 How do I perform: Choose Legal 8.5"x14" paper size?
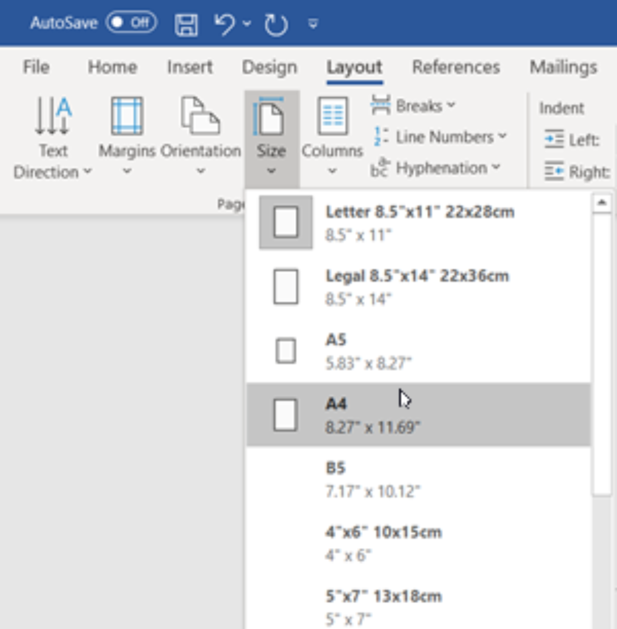click(418, 286)
